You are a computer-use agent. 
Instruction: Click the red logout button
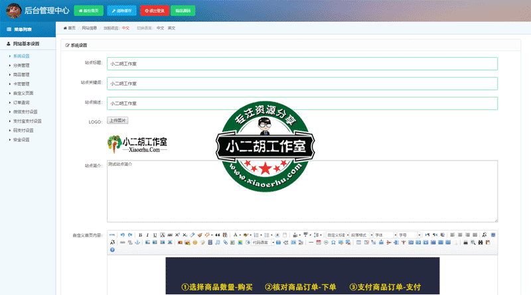155,11
